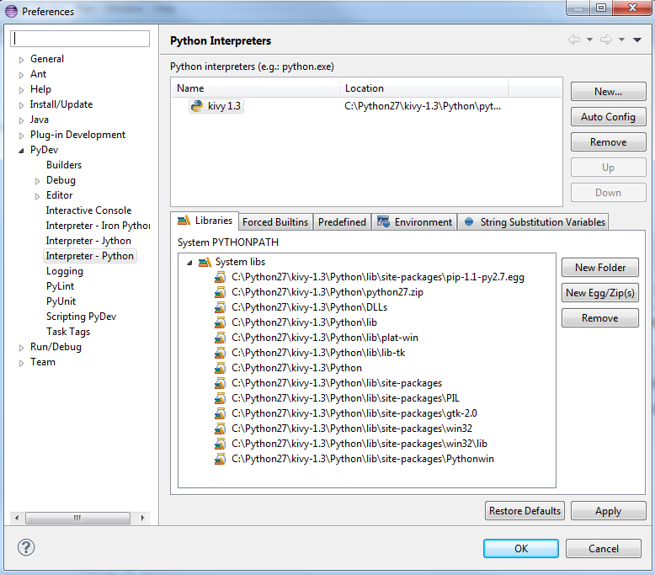Confirm with the OK button
655x575 pixels.
(521, 548)
